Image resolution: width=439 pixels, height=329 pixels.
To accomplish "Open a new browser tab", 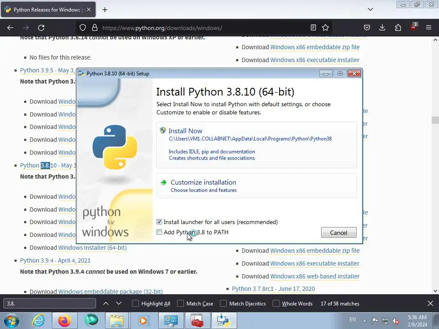I will (105, 10).
